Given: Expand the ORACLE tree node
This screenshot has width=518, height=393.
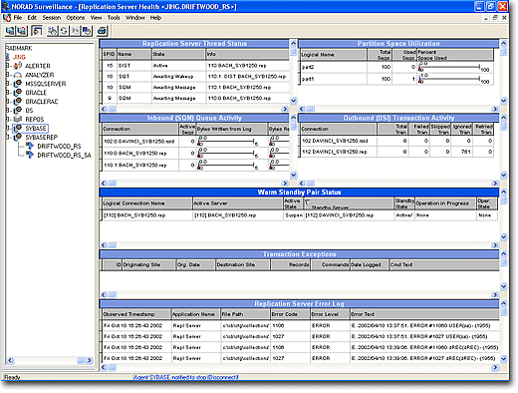Looking at the screenshot, I should click(8, 93).
